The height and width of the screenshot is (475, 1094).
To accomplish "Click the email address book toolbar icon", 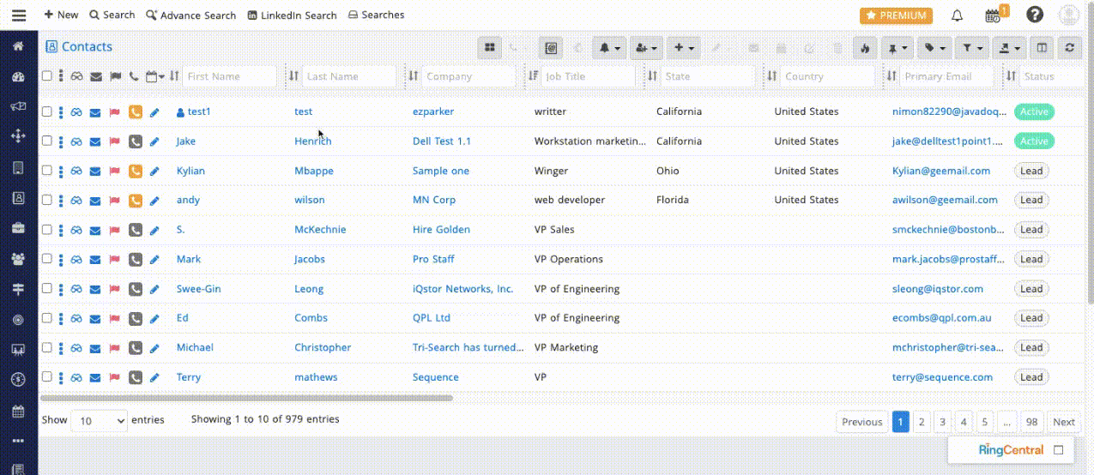I will (x=551, y=48).
